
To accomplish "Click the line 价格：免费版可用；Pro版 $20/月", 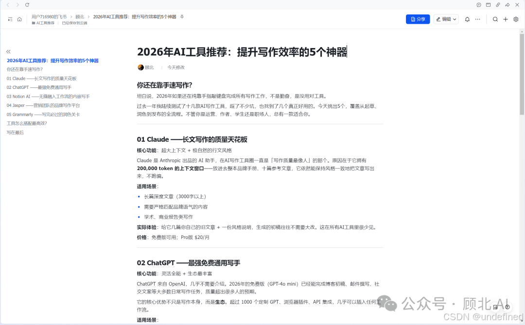I will coord(173,237).
